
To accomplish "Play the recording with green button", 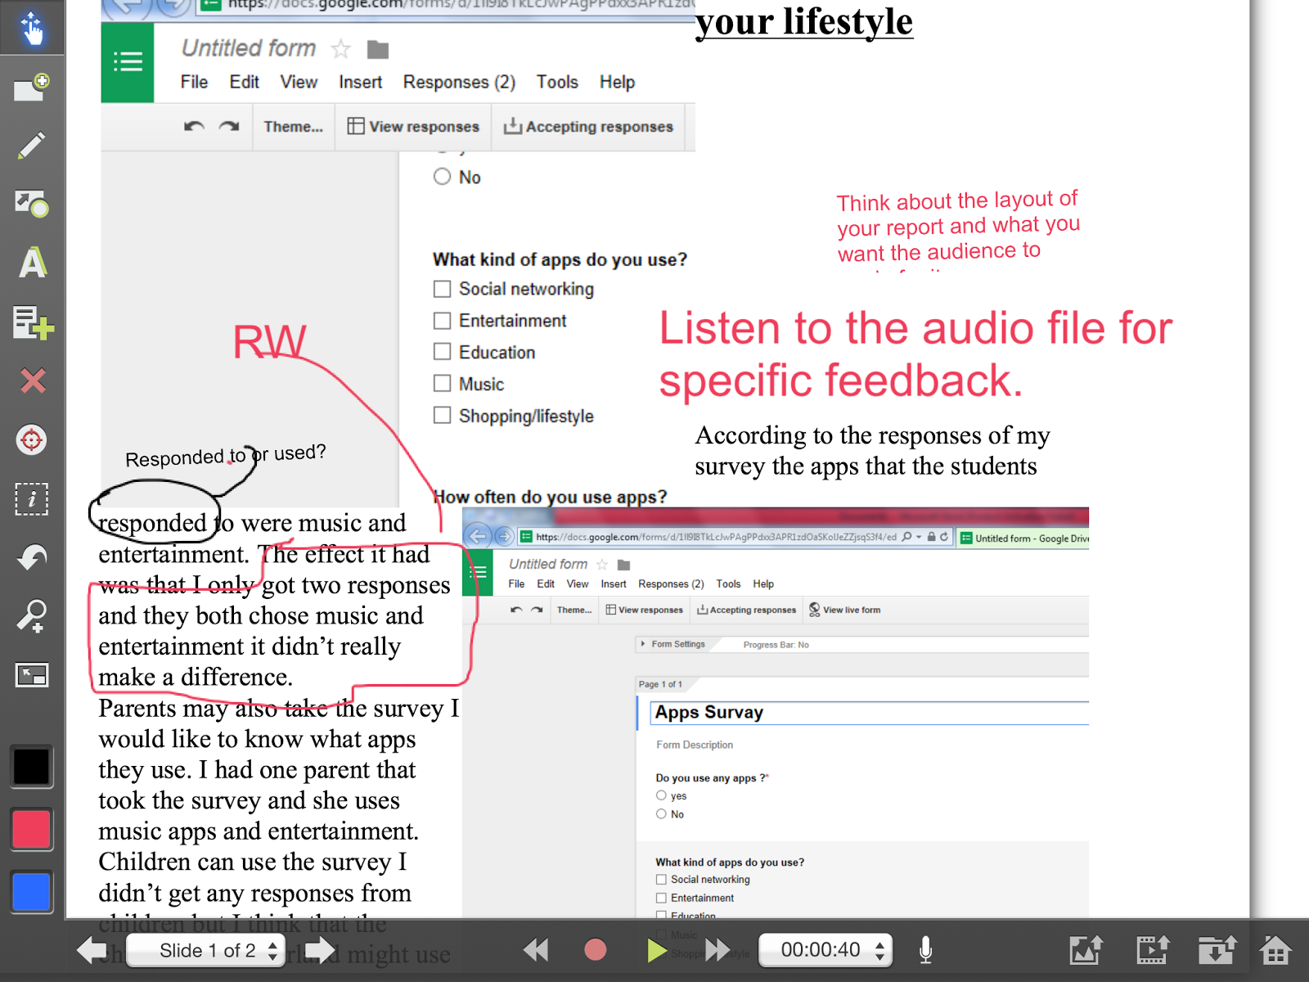I will tap(656, 950).
